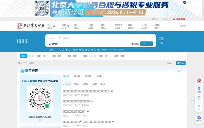The image size is (204, 128).
Task: Click the blue search button with the magnifier
Action: 146,44
